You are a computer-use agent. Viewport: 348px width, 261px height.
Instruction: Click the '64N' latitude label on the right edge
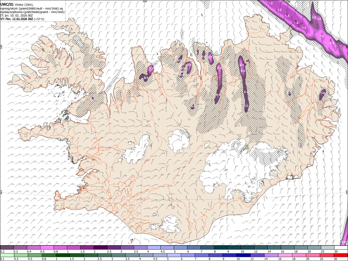point(347,192)
